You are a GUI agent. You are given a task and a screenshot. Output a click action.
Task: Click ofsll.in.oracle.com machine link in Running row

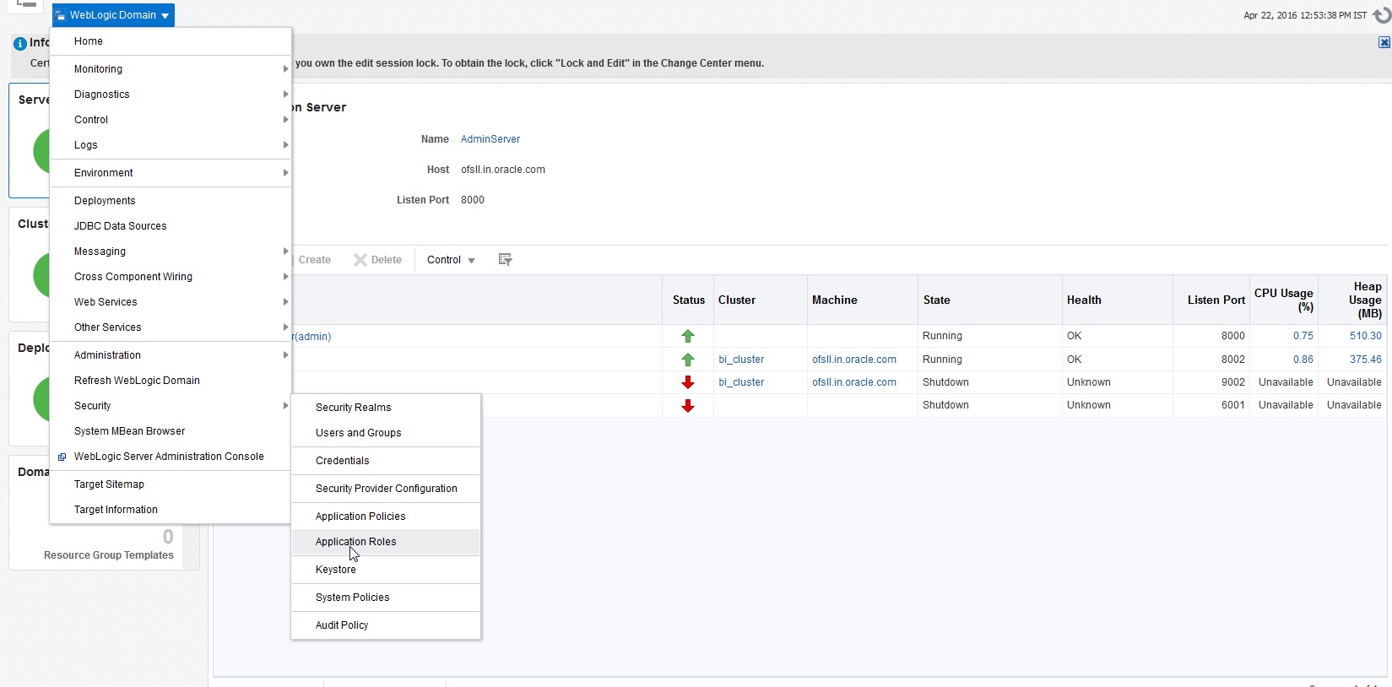pyautogui.click(x=854, y=360)
